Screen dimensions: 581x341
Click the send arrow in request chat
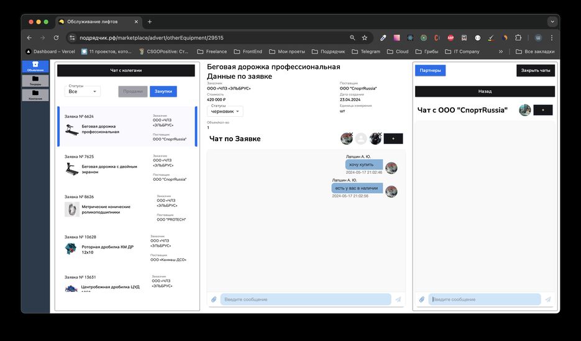click(398, 299)
